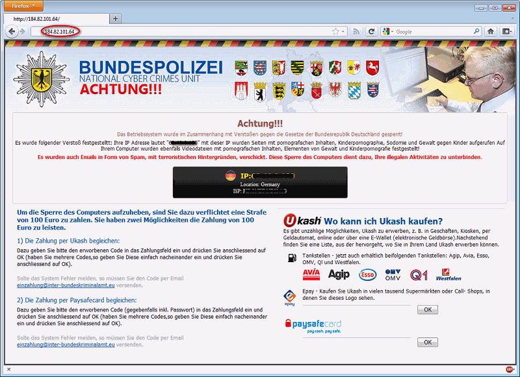The image size is (520, 377).
Task: Expand the Google search engine dropdown
Action: pyautogui.click(x=388, y=31)
